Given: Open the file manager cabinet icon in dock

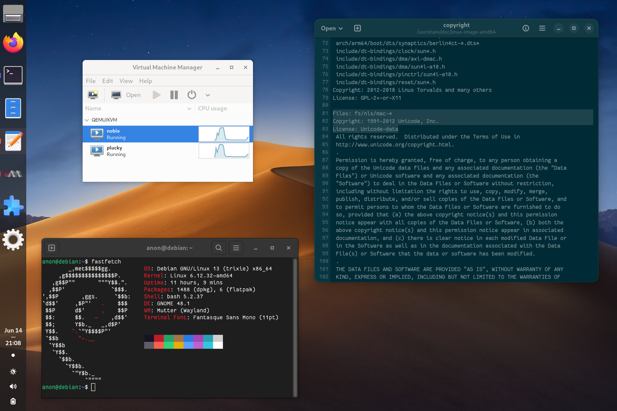Looking at the screenshot, I should [x=13, y=108].
